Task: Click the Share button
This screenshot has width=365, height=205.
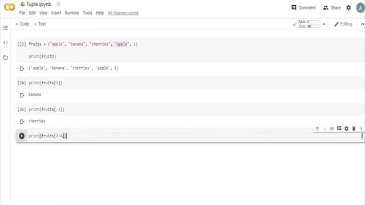Action: (x=332, y=7)
